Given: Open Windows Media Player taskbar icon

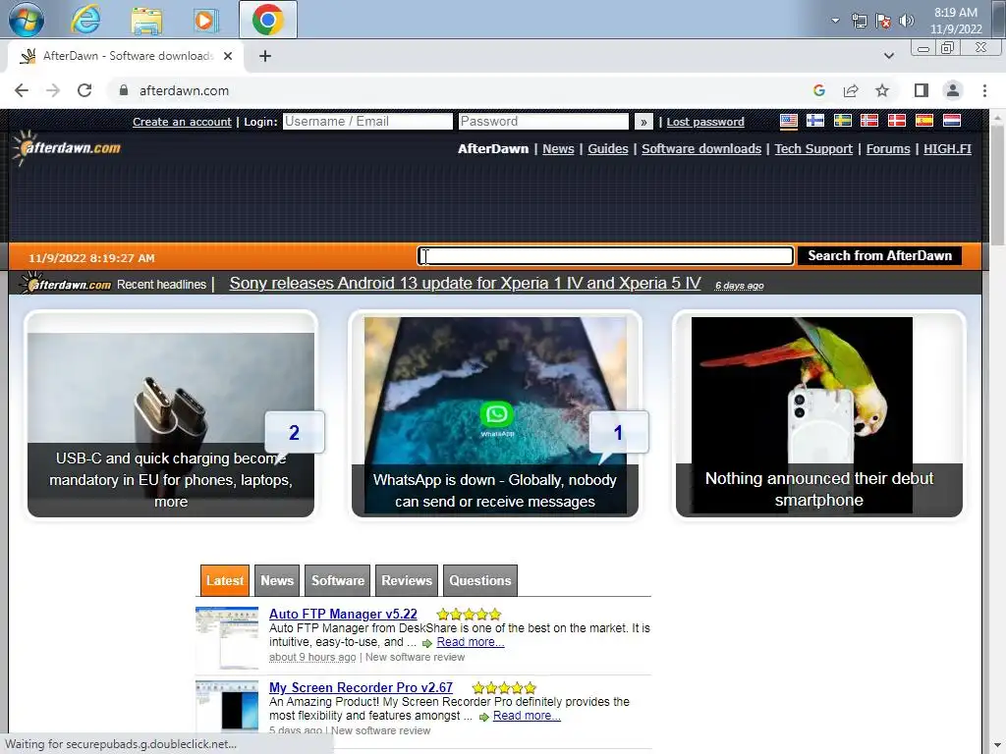Looking at the screenshot, I should click(x=205, y=20).
